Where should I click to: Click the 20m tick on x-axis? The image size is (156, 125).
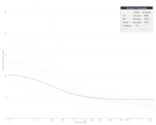122,120
